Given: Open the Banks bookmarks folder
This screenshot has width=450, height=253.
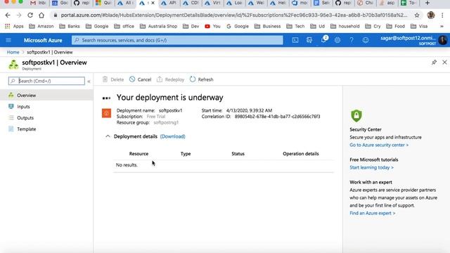Looking at the screenshot, I should point(70,26).
